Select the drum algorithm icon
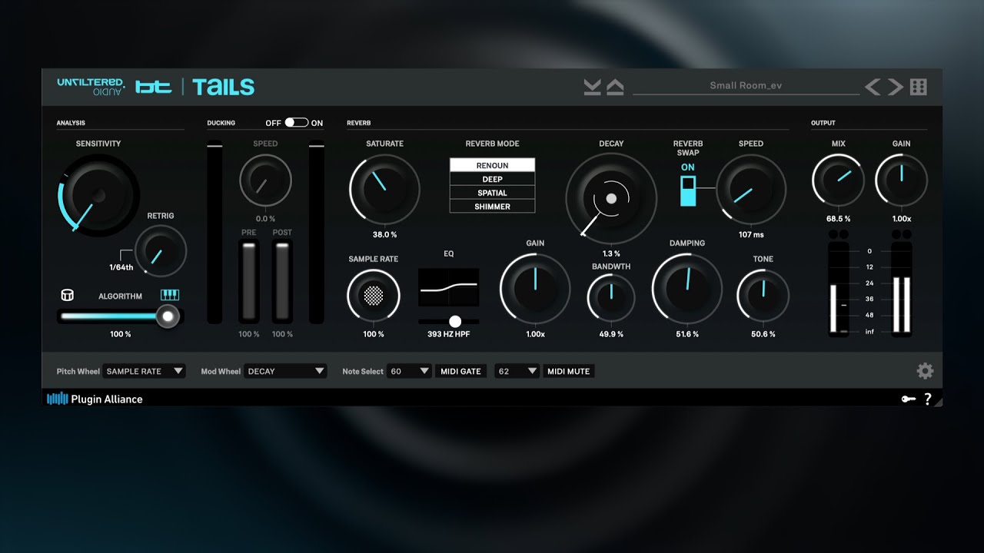 (67, 295)
